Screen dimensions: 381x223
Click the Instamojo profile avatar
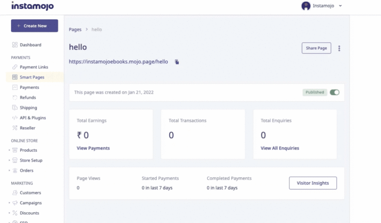(306, 6)
